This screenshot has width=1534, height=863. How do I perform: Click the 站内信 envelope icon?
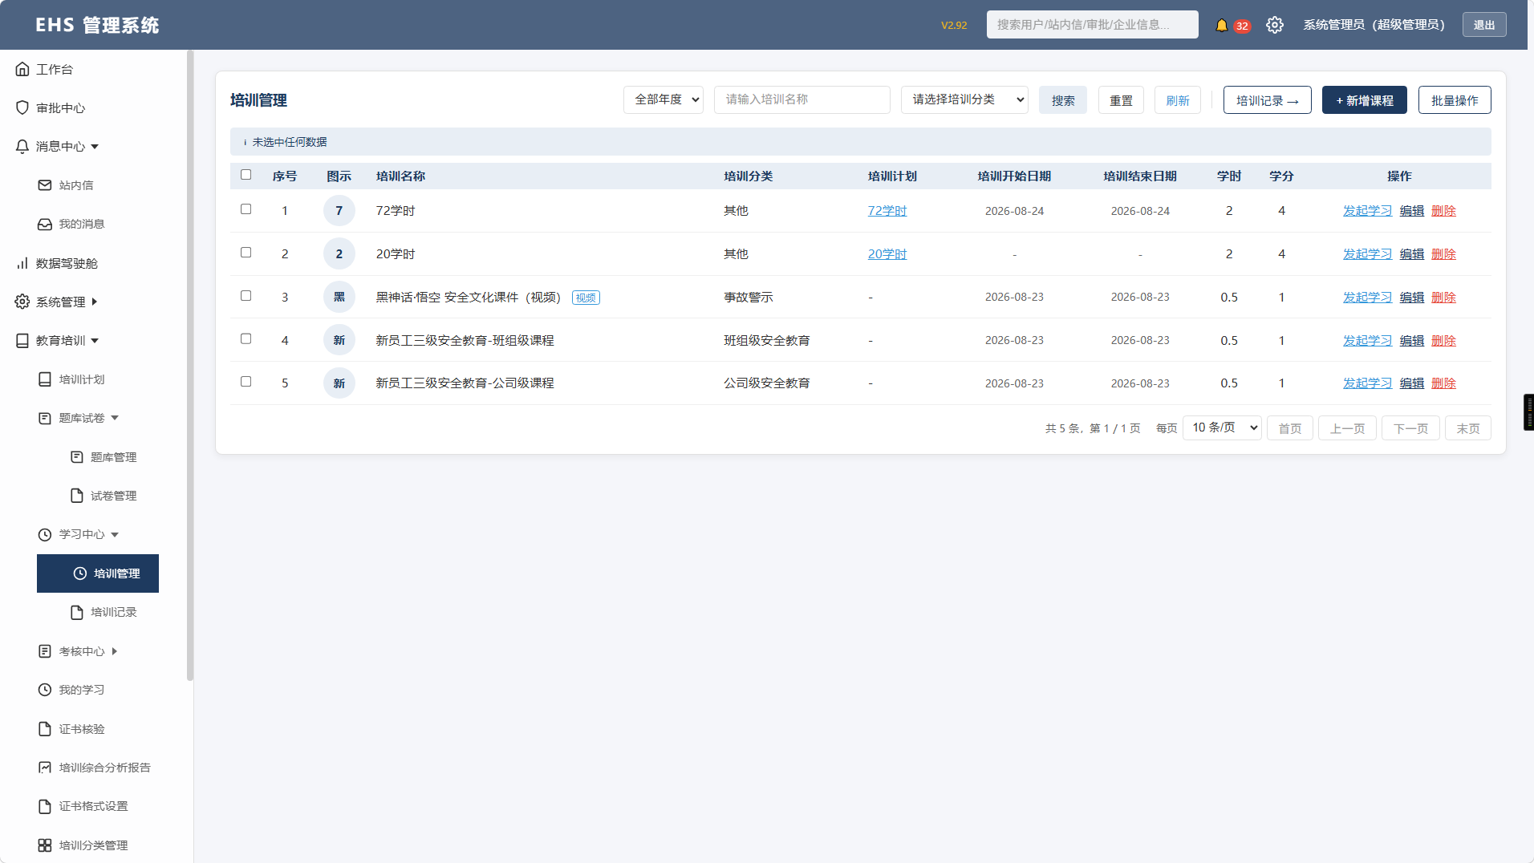(45, 185)
